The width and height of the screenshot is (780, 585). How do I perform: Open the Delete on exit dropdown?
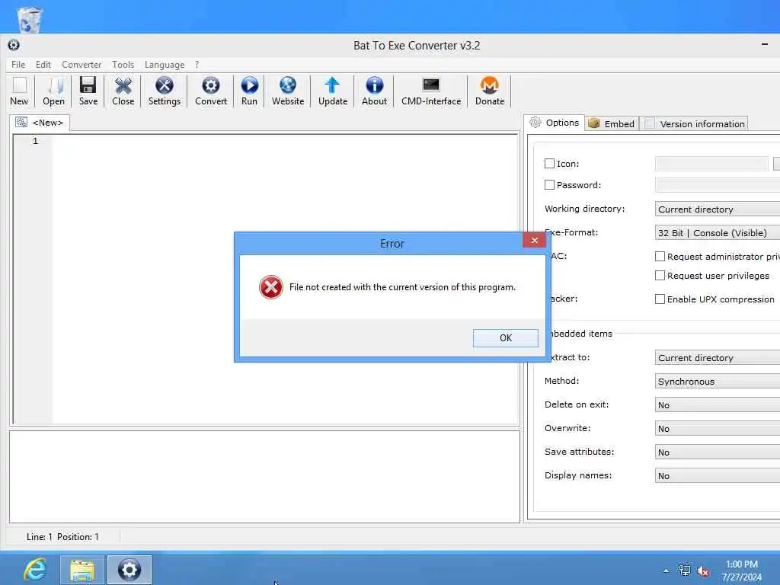click(x=718, y=405)
